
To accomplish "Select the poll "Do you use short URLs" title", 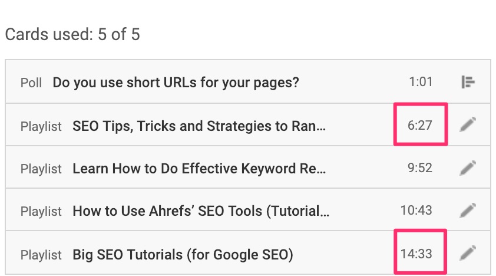I will [176, 82].
